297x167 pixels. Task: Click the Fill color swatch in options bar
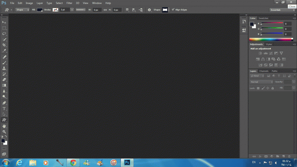pos(40,10)
